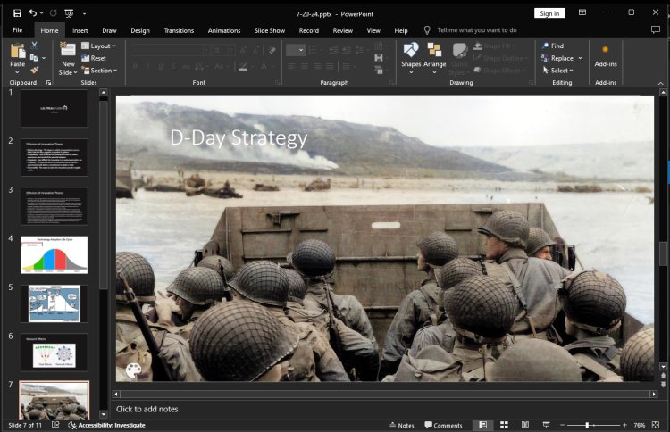This screenshot has height=432, width=670.
Task: Click the zoom slider handle
Action: pyautogui.click(x=588, y=425)
